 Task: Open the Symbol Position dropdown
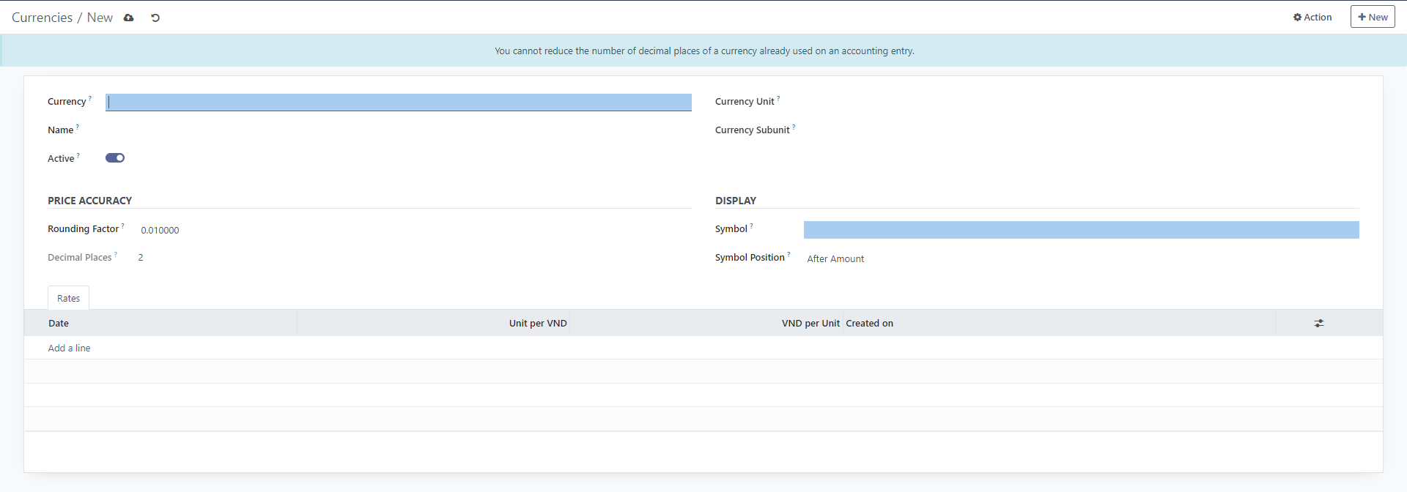pyautogui.click(x=1080, y=258)
